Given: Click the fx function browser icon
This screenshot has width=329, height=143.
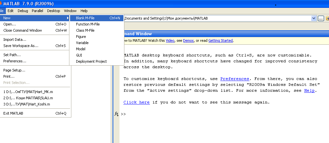Looking at the screenshot, I should point(116,114).
